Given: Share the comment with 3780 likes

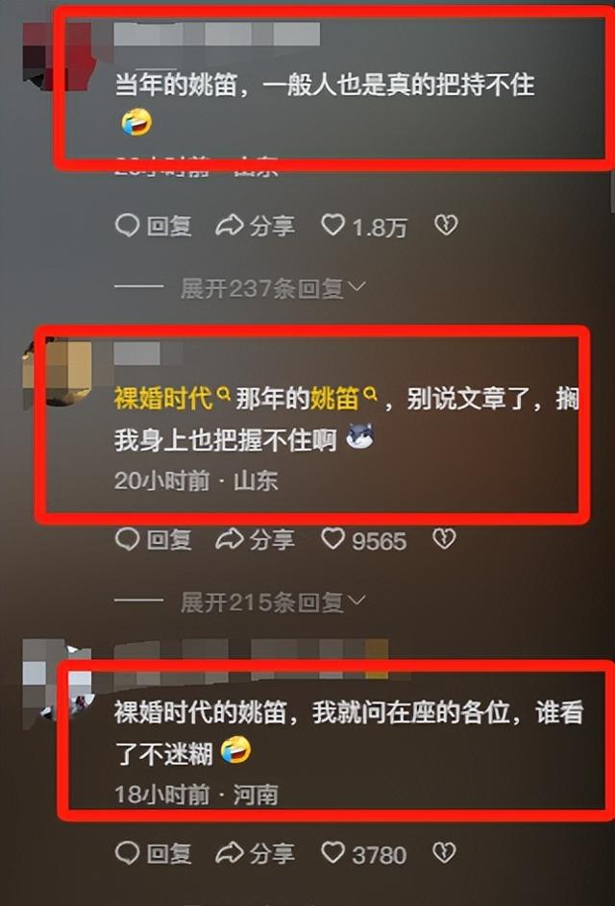Looking at the screenshot, I should click(255, 853).
